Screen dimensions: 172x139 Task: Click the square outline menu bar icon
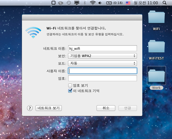(53, 3)
